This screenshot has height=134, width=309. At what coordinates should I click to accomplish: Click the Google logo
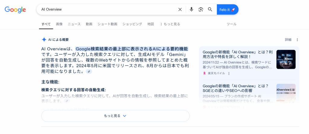pyautogui.click(x=15, y=9)
